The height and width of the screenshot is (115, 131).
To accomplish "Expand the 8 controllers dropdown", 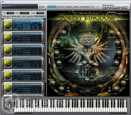I will pyautogui.click(x=88, y=91).
